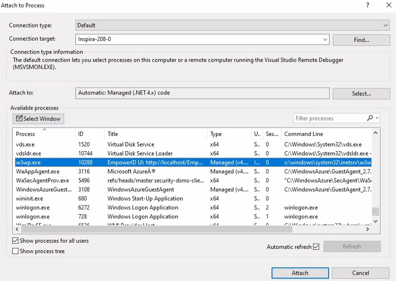Click the ID cell 10288
This screenshot has height=281, width=396.
coord(85,162)
